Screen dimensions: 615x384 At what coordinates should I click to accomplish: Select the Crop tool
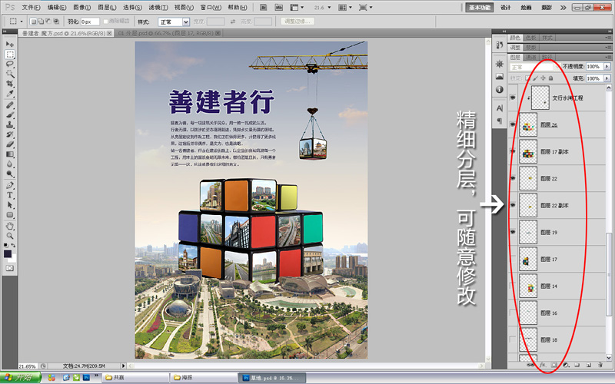(10, 84)
